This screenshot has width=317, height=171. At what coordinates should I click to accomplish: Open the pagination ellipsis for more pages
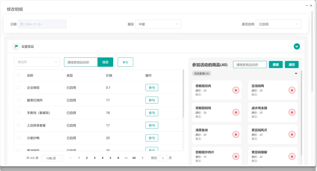pos(126,158)
